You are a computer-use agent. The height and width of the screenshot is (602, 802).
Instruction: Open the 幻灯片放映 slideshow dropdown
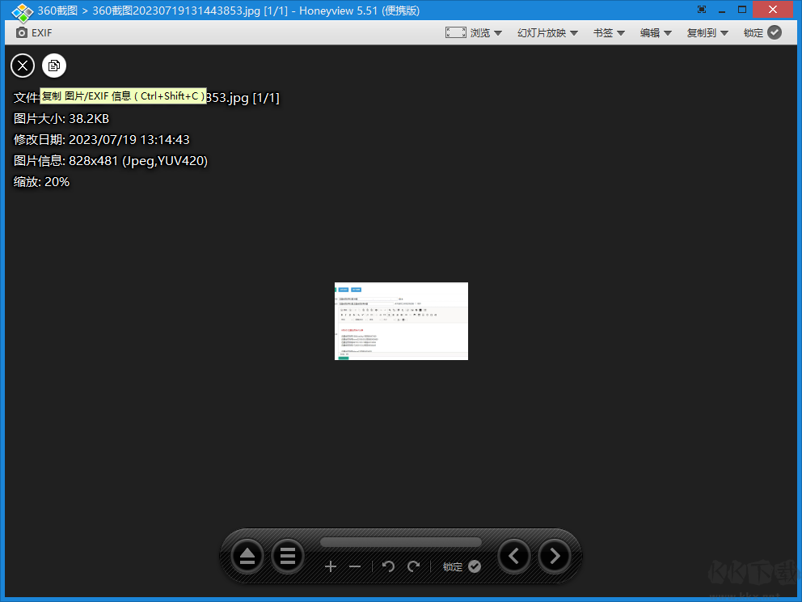(547, 32)
